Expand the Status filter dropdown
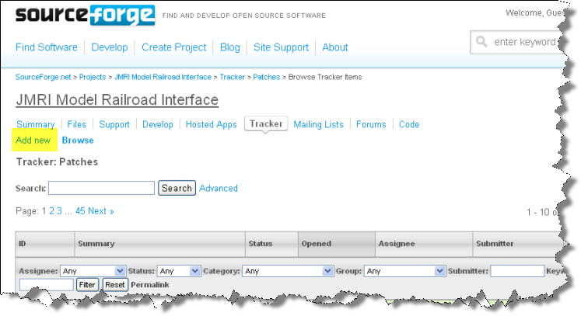The height and width of the screenshot is (316, 581). pos(178,271)
